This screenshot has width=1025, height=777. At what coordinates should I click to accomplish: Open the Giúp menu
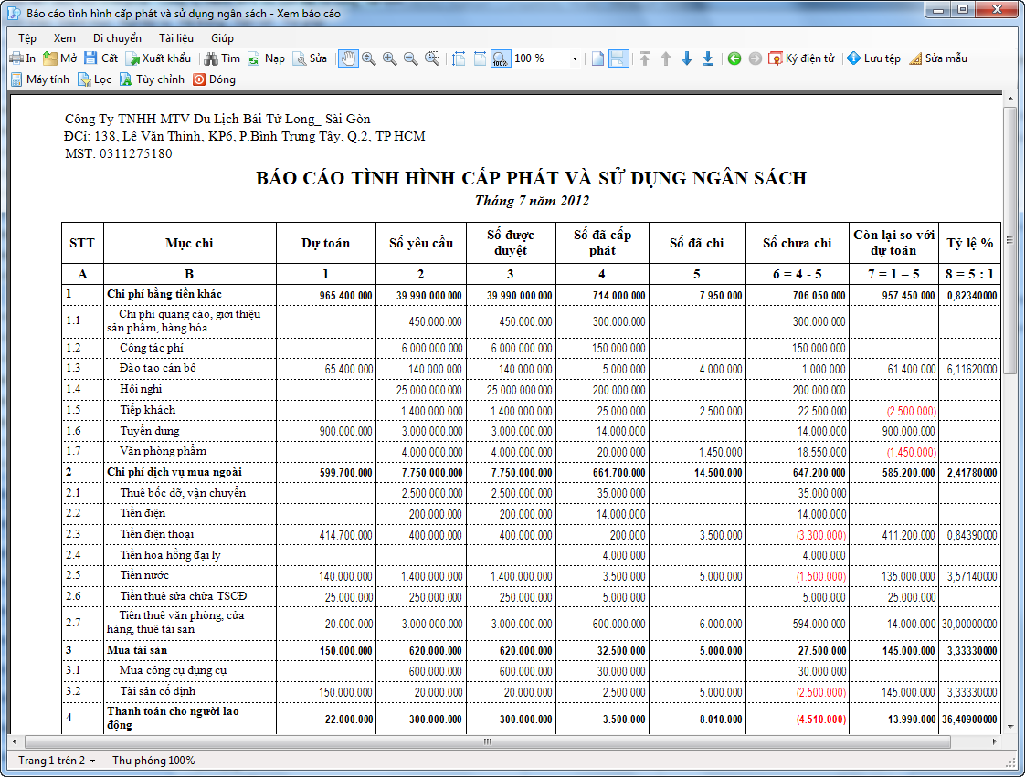(x=222, y=38)
